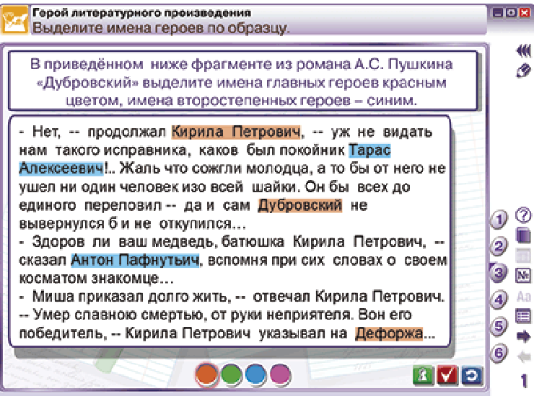
Task: Open the purple book icon
Action: click(x=523, y=235)
